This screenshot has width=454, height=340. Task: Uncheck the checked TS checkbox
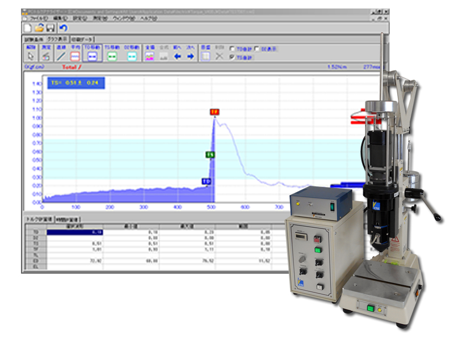pos(231,57)
